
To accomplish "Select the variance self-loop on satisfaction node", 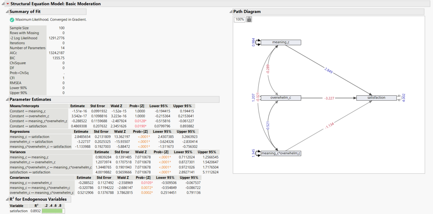I will coord(400,98).
